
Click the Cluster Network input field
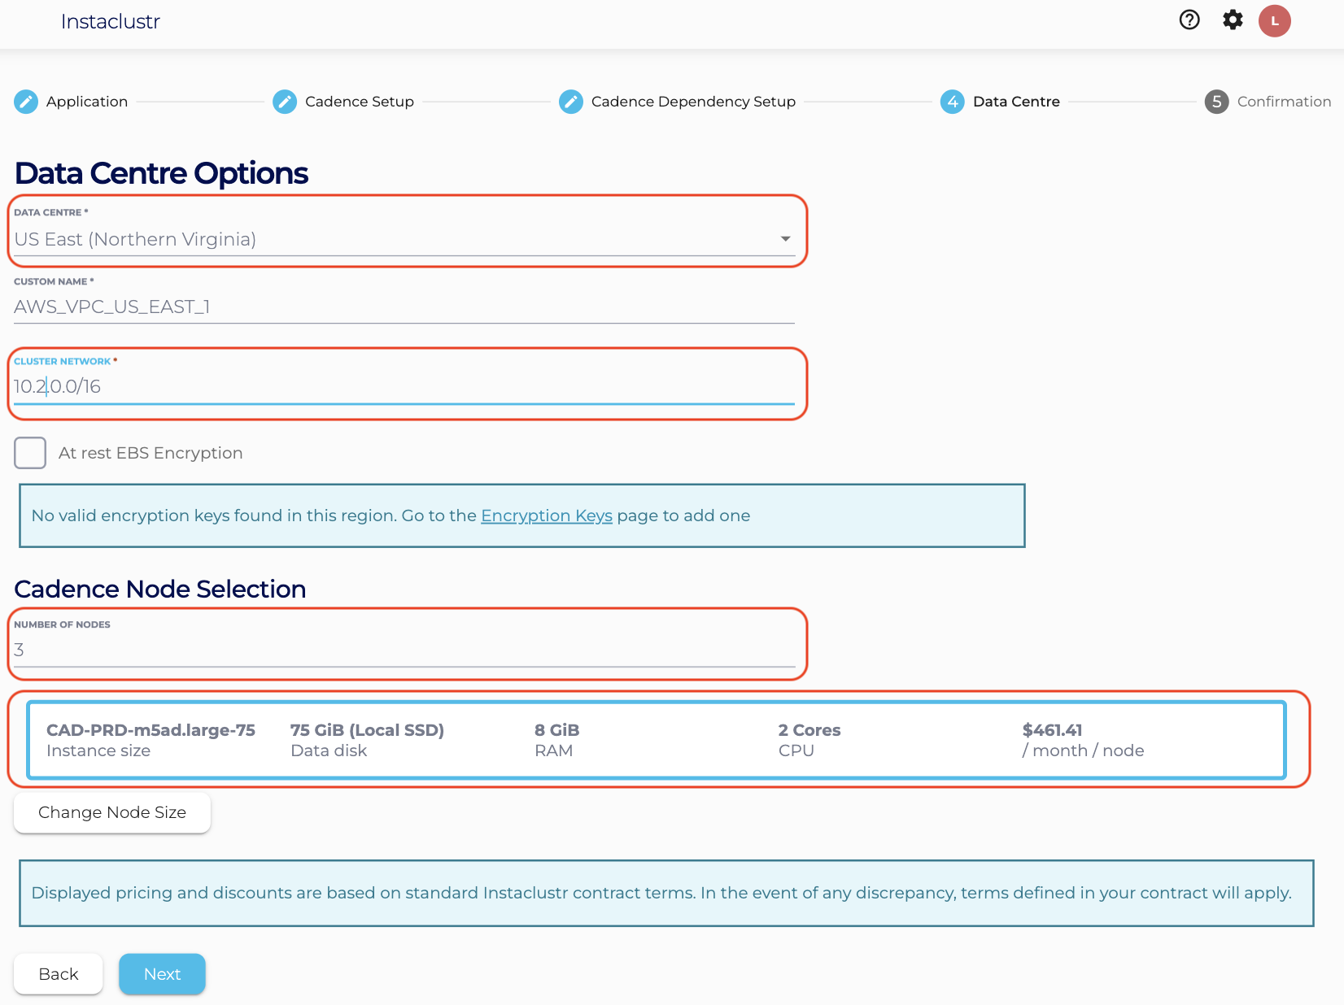click(404, 387)
